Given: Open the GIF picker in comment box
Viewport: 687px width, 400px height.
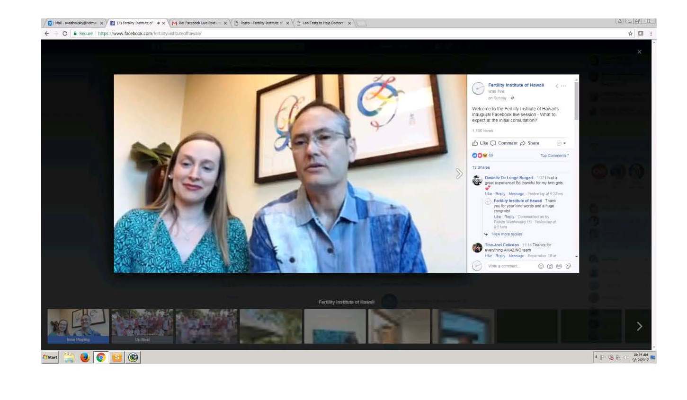Looking at the screenshot, I should [559, 266].
